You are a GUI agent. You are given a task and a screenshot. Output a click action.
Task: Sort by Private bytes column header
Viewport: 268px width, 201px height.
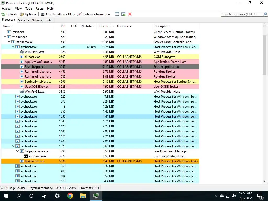click(x=106, y=26)
